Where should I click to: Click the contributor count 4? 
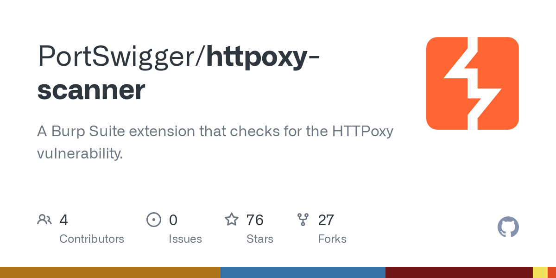(64, 220)
